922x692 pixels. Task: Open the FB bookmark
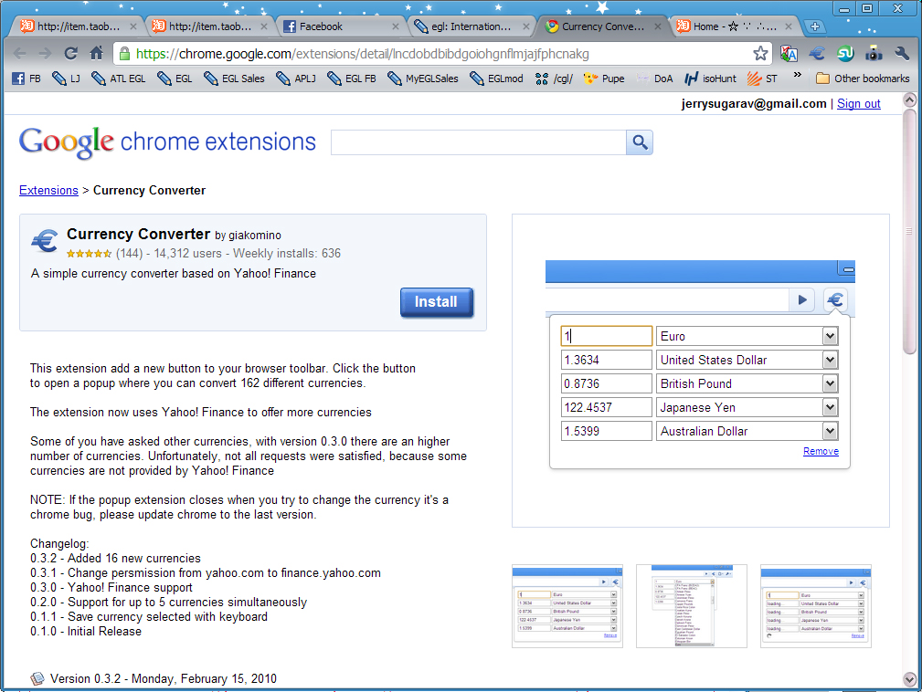point(26,79)
